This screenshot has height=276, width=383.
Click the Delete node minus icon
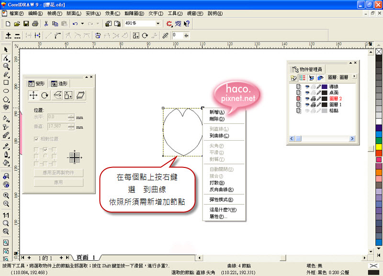pyautogui.click(x=17, y=35)
